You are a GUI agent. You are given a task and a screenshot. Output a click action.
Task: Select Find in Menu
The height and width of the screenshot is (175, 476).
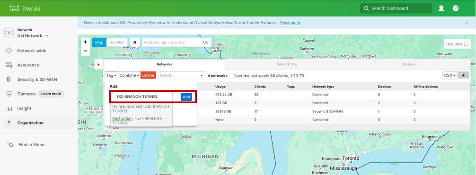32,145
